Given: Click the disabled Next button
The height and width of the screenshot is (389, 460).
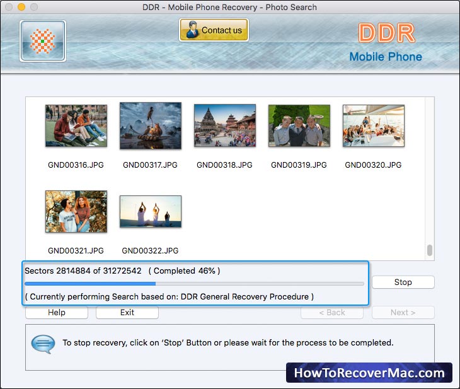Looking at the screenshot, I should (x=403, y=312).
